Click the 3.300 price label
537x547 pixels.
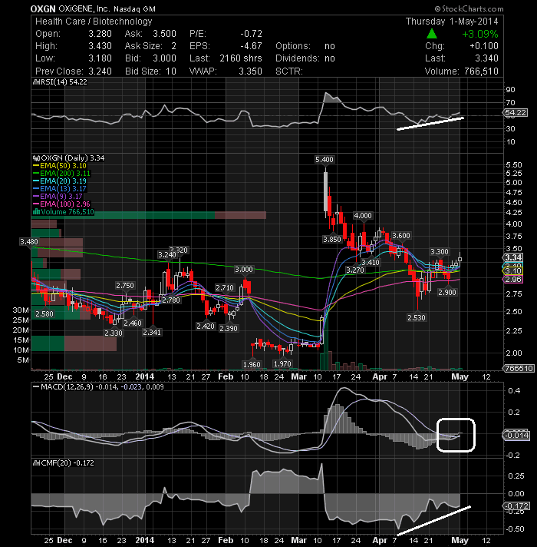tap(440, 251)
